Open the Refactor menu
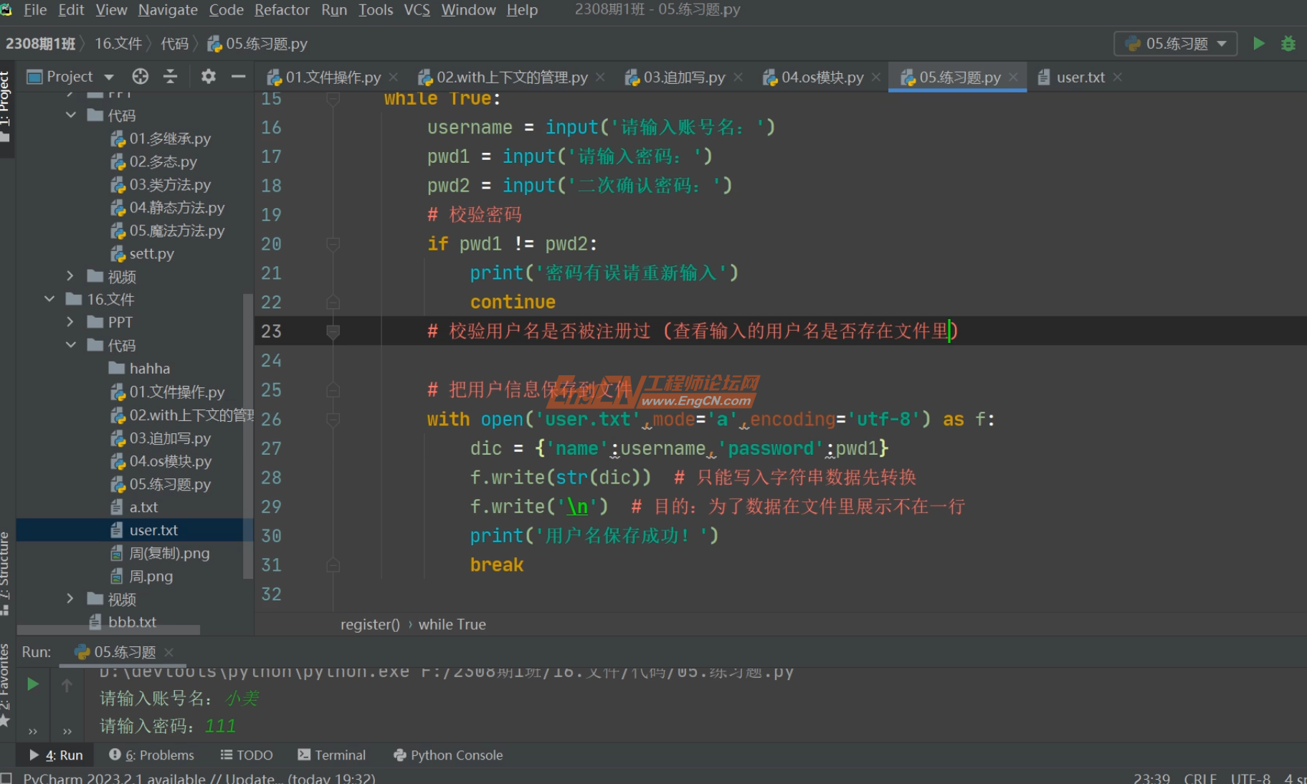This screenshot has width=1307, height=784. click(x=281, y=10)
